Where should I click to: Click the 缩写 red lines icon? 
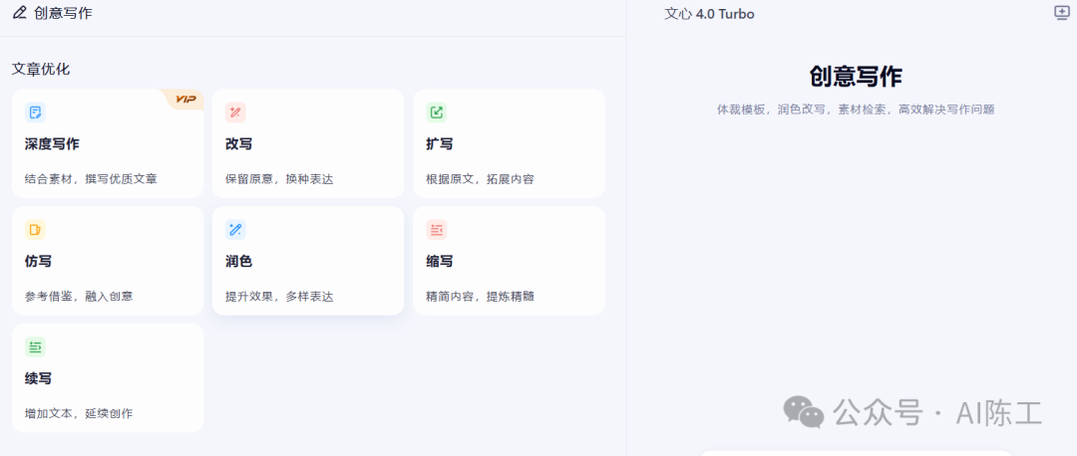pos(436,230)
